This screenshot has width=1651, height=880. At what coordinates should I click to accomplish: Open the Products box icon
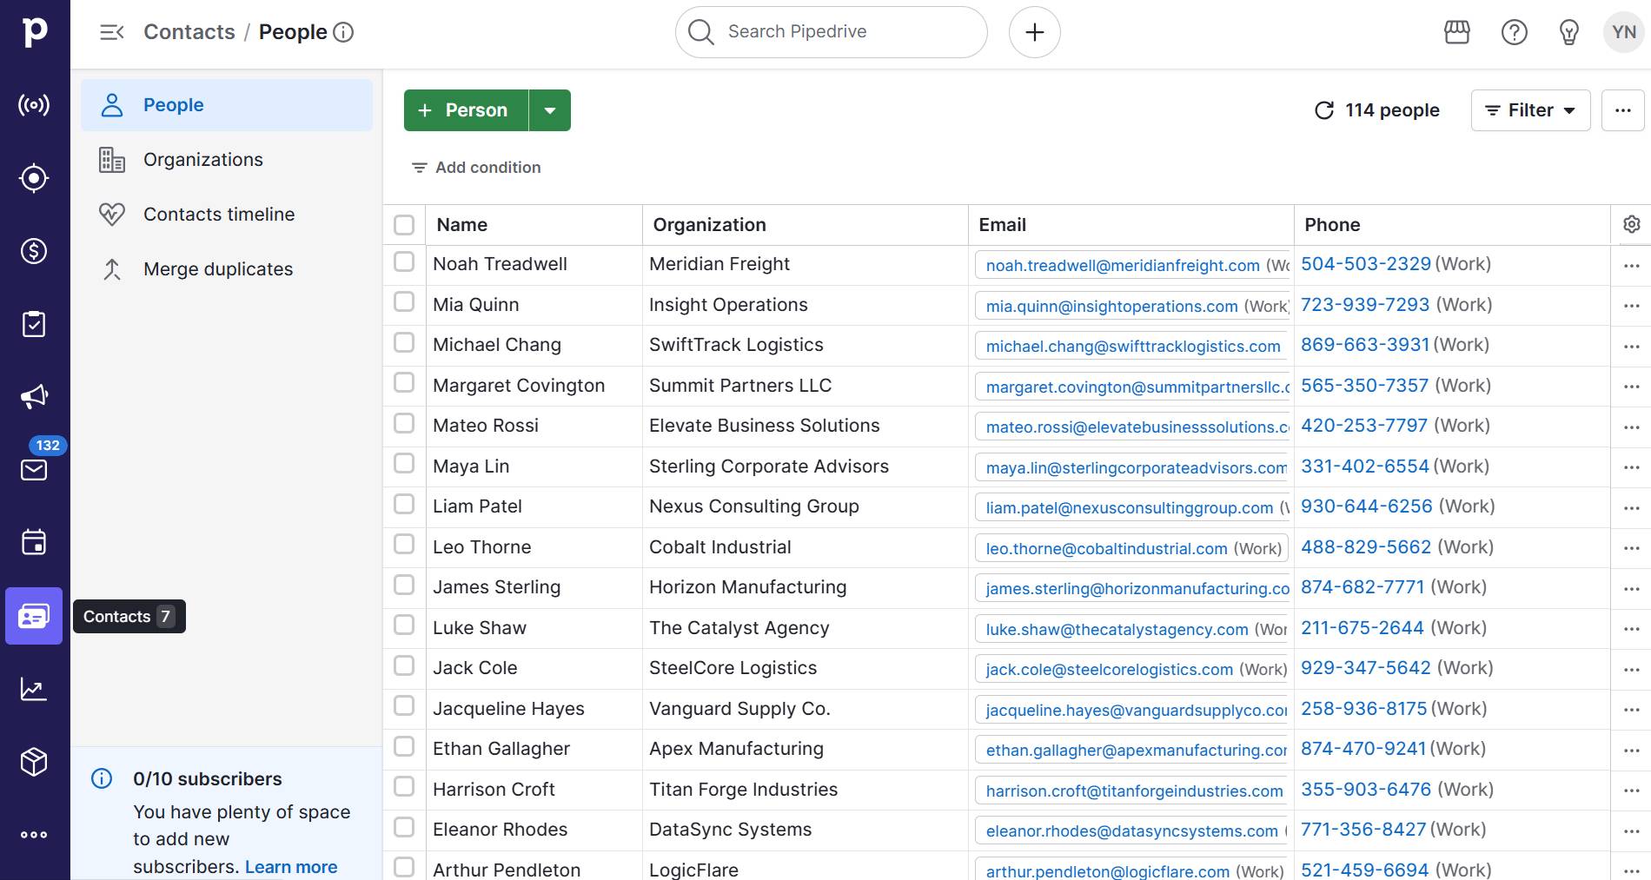coord(34,762)
